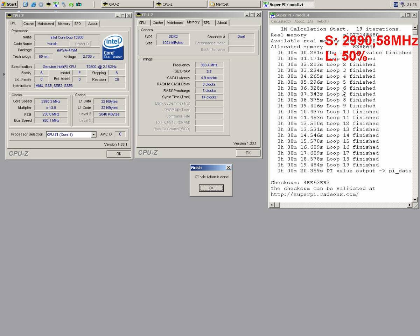Open the About...(A) menu in Super PI
This screenshot has height=336, width=420.
304,21
